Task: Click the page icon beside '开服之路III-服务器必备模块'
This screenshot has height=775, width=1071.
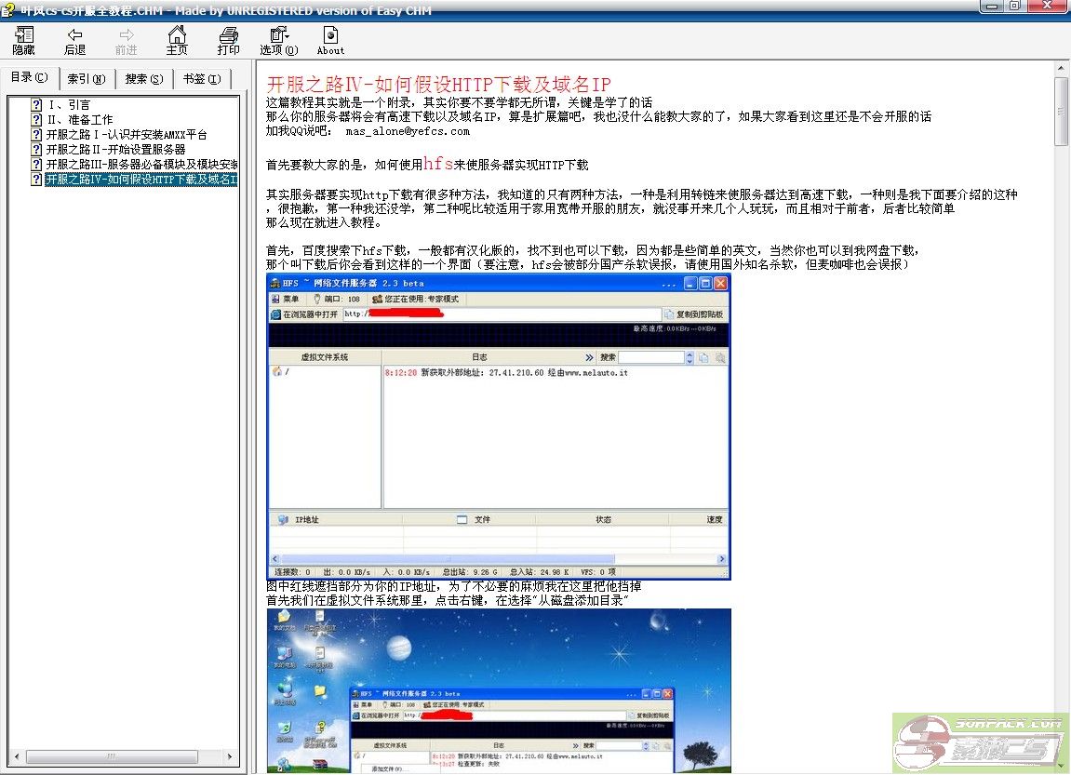Action: pyautogui.click(x=36, y=165)
